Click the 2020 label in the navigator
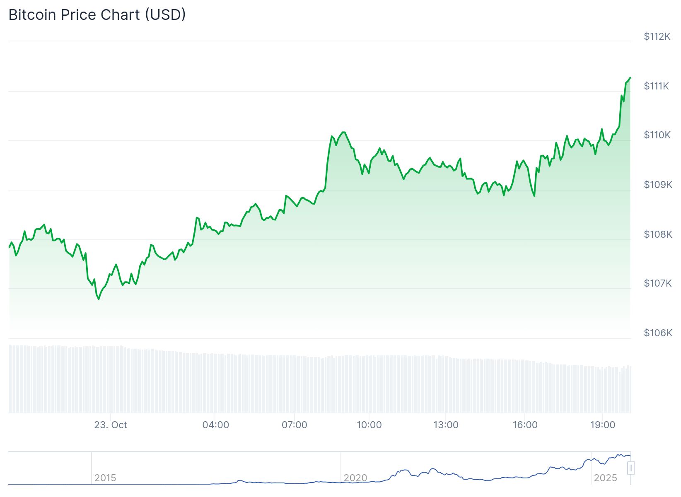The width and height of the screenshot is (681, 497). pos(355,478)
